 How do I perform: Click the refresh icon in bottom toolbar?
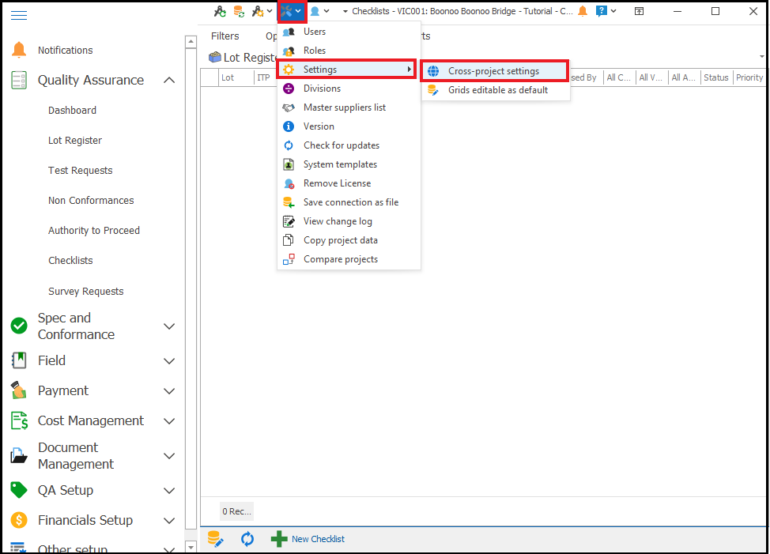[247, 539]
